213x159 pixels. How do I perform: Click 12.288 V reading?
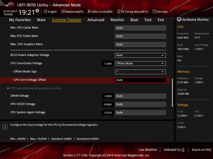click(182, 116)
